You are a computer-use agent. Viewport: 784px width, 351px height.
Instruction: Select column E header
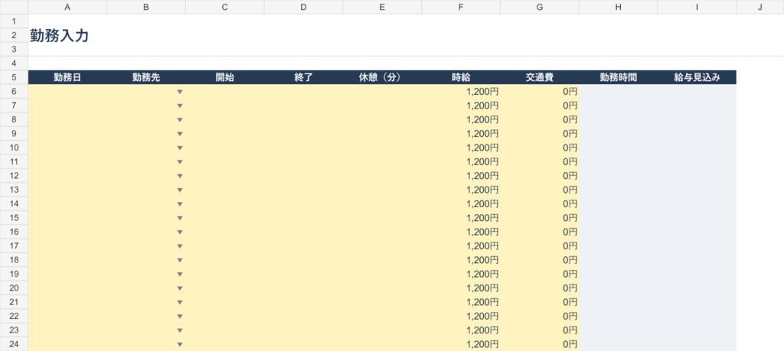click(x=382, y=7)
